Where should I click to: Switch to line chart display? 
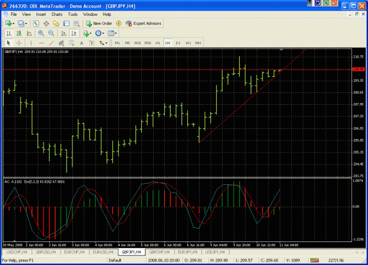(29, 34)
